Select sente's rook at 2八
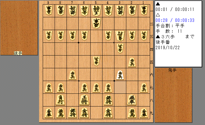This screenshot has width=205, height=125. click(132, 100)
